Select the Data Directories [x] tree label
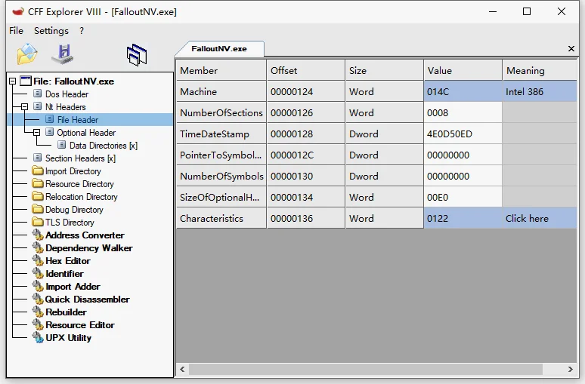This screenshot has height=384, width=585. click(104, 146)
